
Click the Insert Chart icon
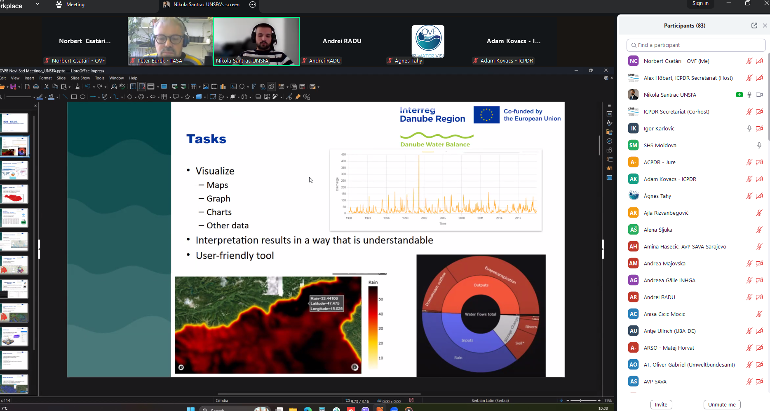tap(223, 87)
